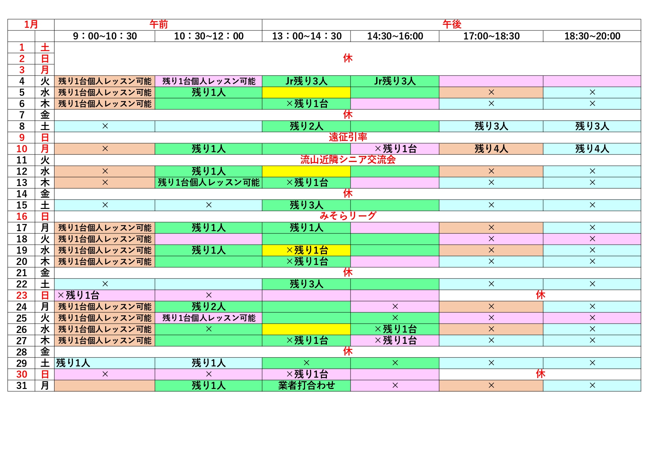This screenshot has width=659, height=466.
Task: Click '残り1人' in the day 12 row
Action: tap(209, 171)
